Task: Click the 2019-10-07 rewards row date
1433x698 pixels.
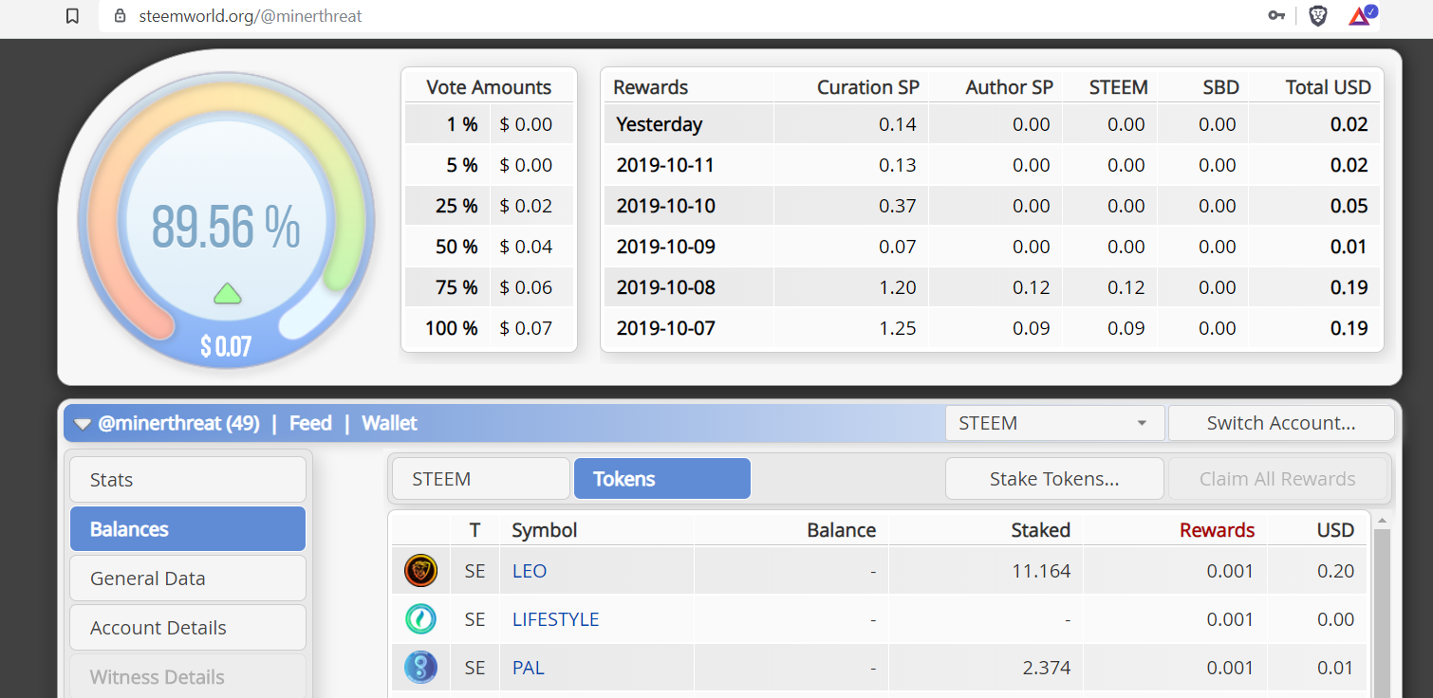Action: pos(665,328)
